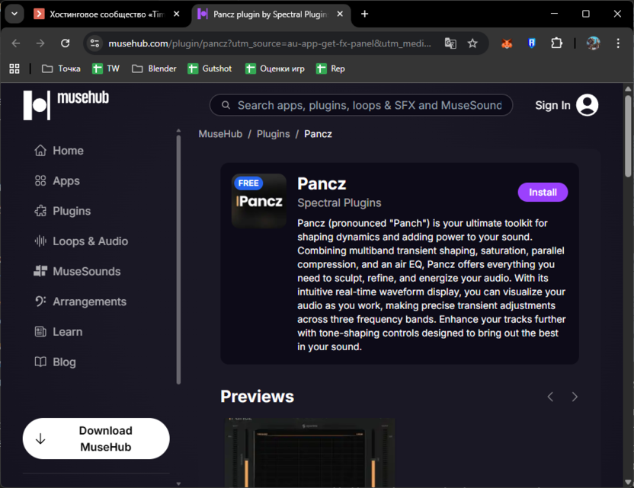Open MuseSounds in the sidebar
Viewport: 634px width, 488px height.
77,272
